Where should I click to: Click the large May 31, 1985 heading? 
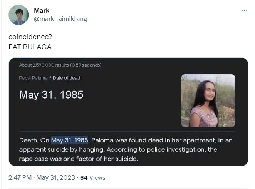coord(51,95)
